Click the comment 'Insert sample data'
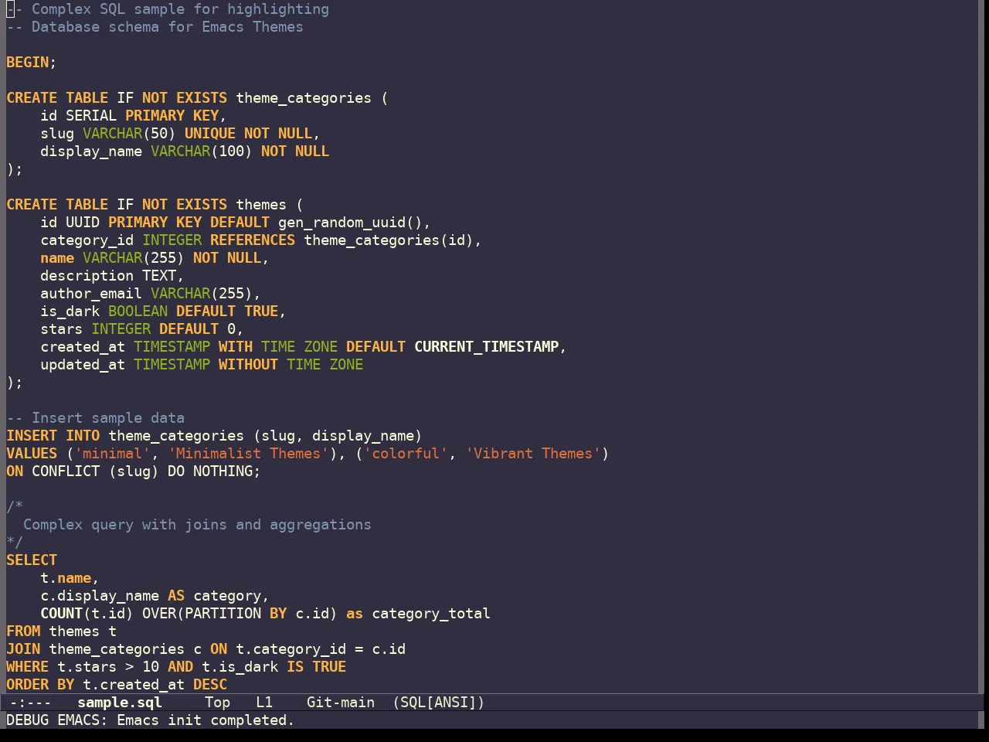Screen dimensions: 989x742 108,418
